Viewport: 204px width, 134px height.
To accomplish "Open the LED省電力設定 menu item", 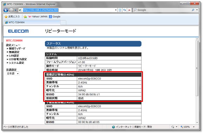I will (x=18, y=59).
